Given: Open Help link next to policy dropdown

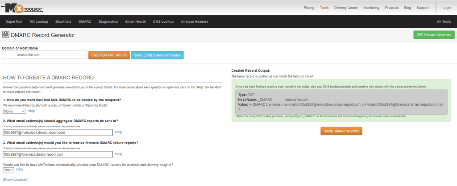Looking at the screenshot, I should click(31, 111).
